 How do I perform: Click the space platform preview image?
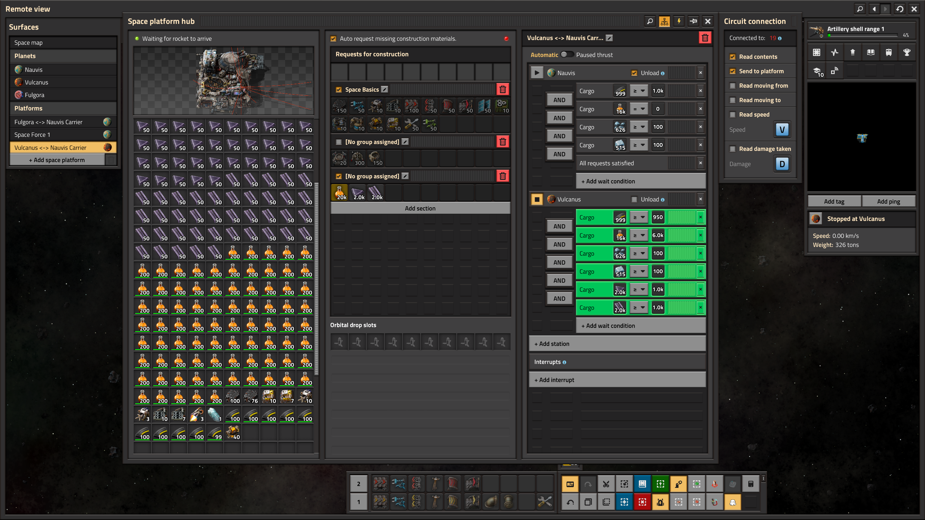224,81
